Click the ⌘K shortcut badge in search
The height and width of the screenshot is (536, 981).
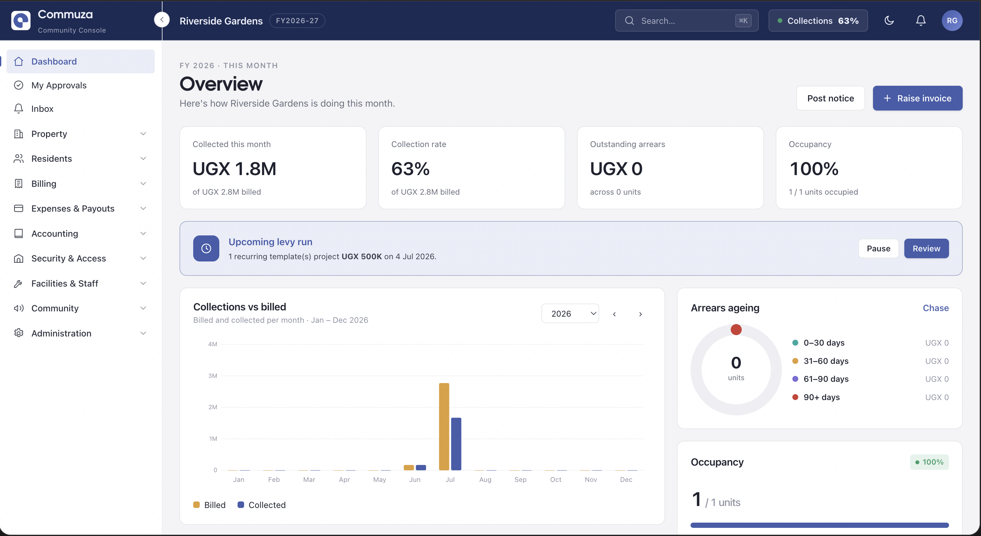pos(743,21)
